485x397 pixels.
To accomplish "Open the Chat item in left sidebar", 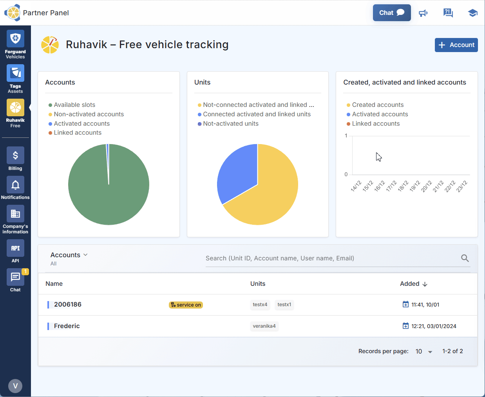I will pos(15,280).
